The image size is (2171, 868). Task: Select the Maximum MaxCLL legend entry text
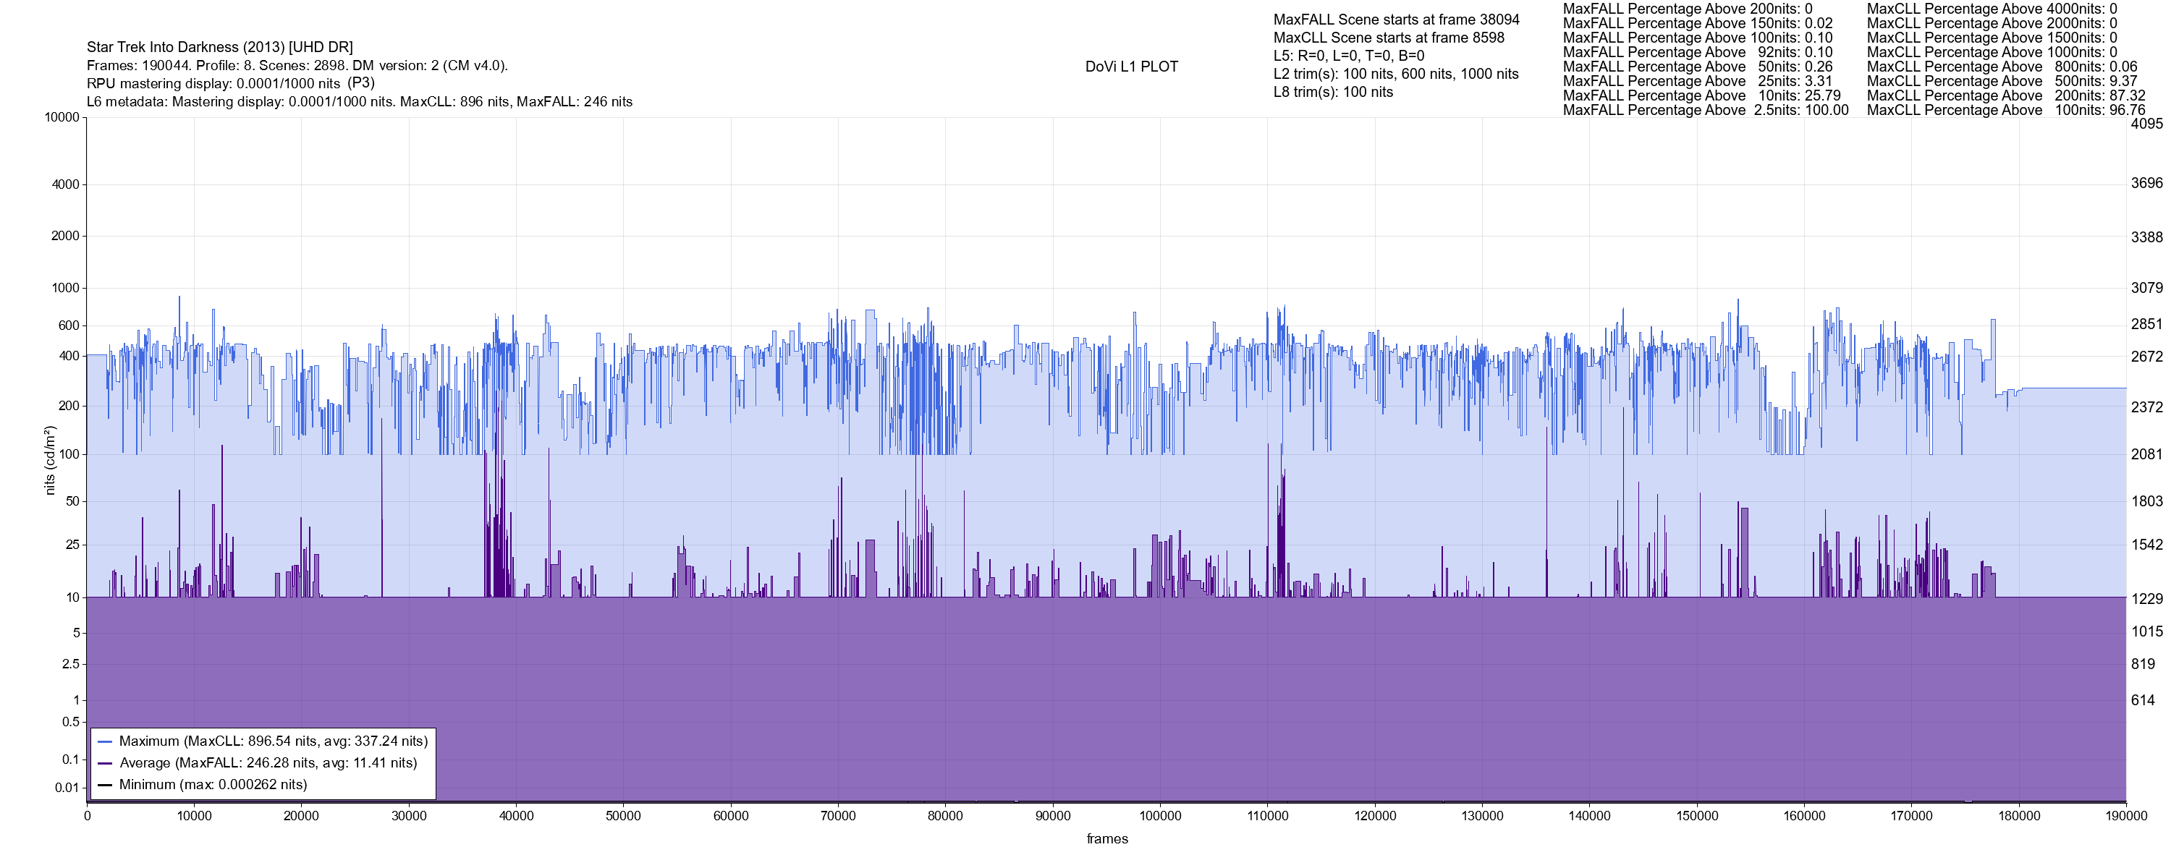pos(273,741)
